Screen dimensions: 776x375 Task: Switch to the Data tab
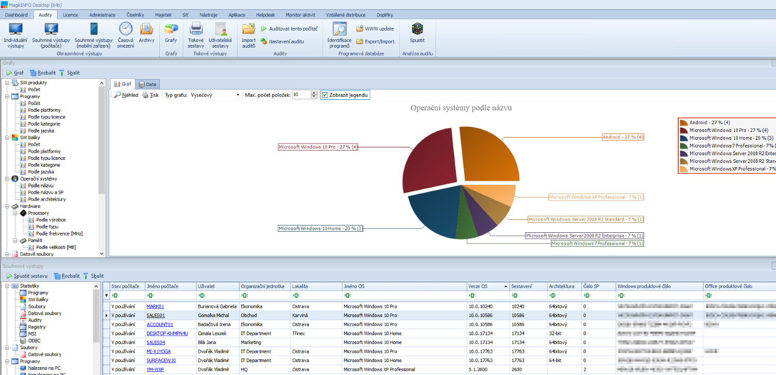pyautogui.click(x=147, y=84)
